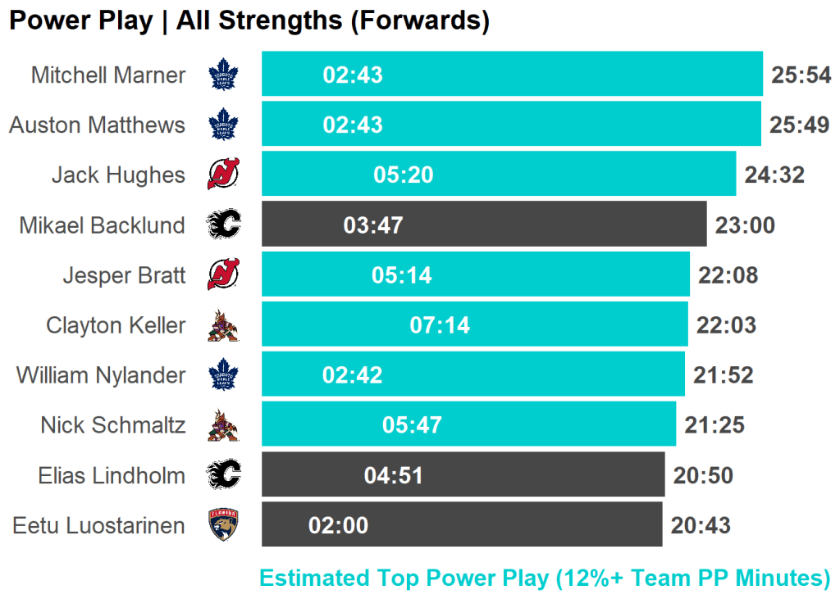
Task: Click the Devils logo beside Jesper Bratt
Action: [223, 275]
